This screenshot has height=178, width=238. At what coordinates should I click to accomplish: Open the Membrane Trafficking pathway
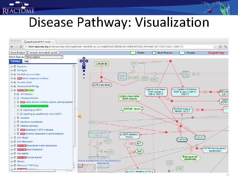27,165
